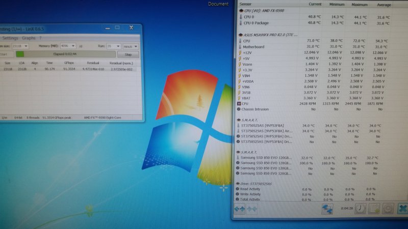Click the Time column header in LinX
Viewport: 408px width, 229px height.
point(49,63)
